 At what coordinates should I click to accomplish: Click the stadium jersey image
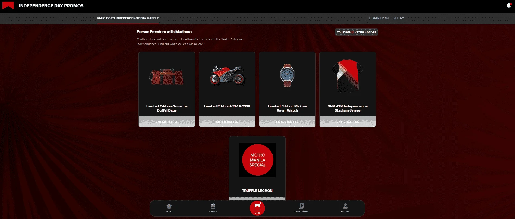tap(347, 76)
